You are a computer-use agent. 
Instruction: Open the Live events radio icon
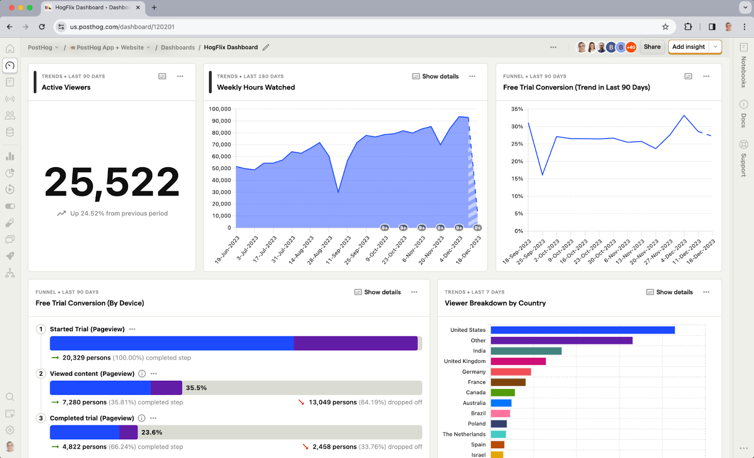10,98
